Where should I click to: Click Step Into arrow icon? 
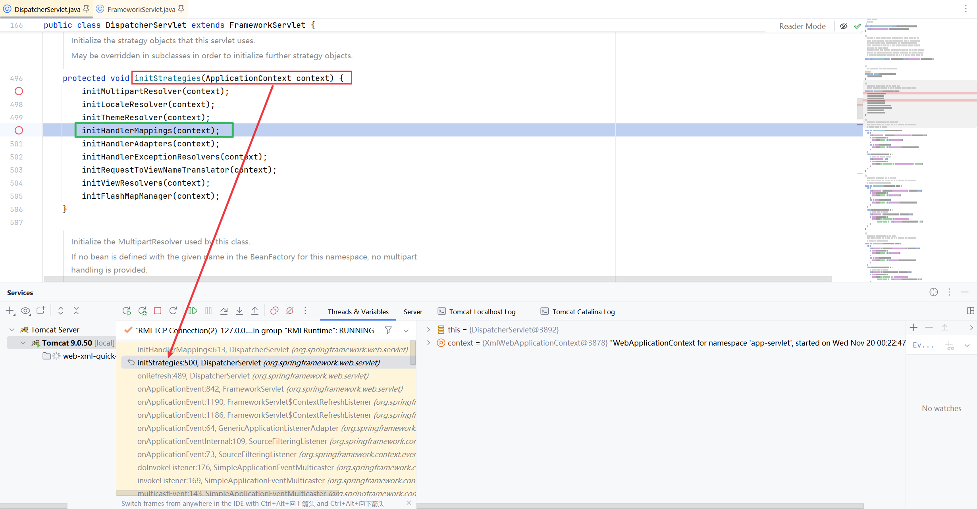point(239,311)
